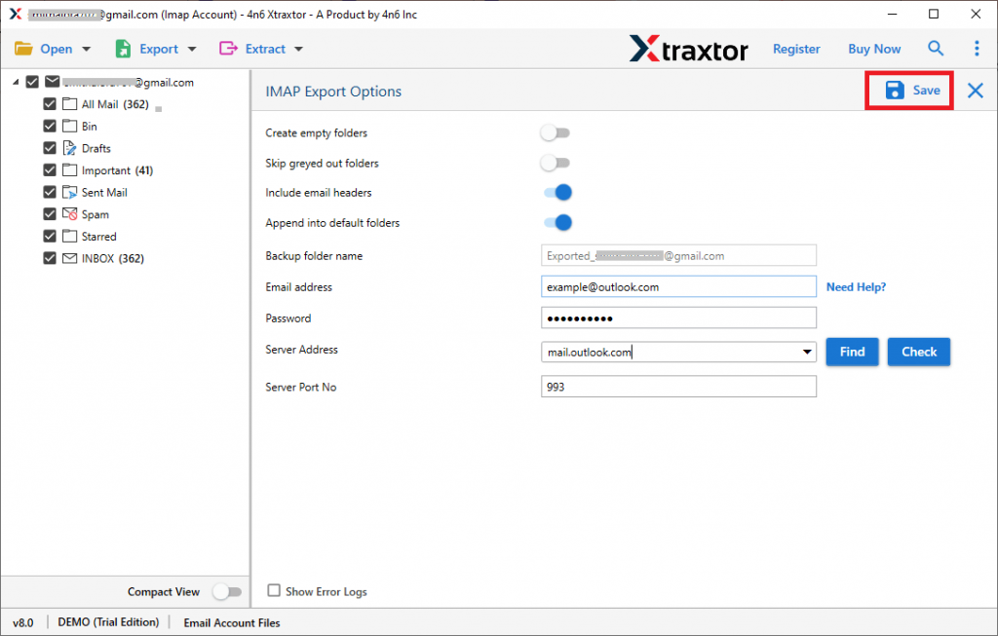Click the Backup folder name field
This screenshot has width=998, height=636.
point(678,256)
